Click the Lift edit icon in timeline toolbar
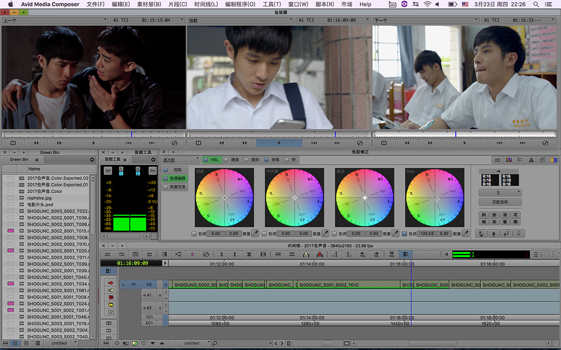 tap(306, 254)
